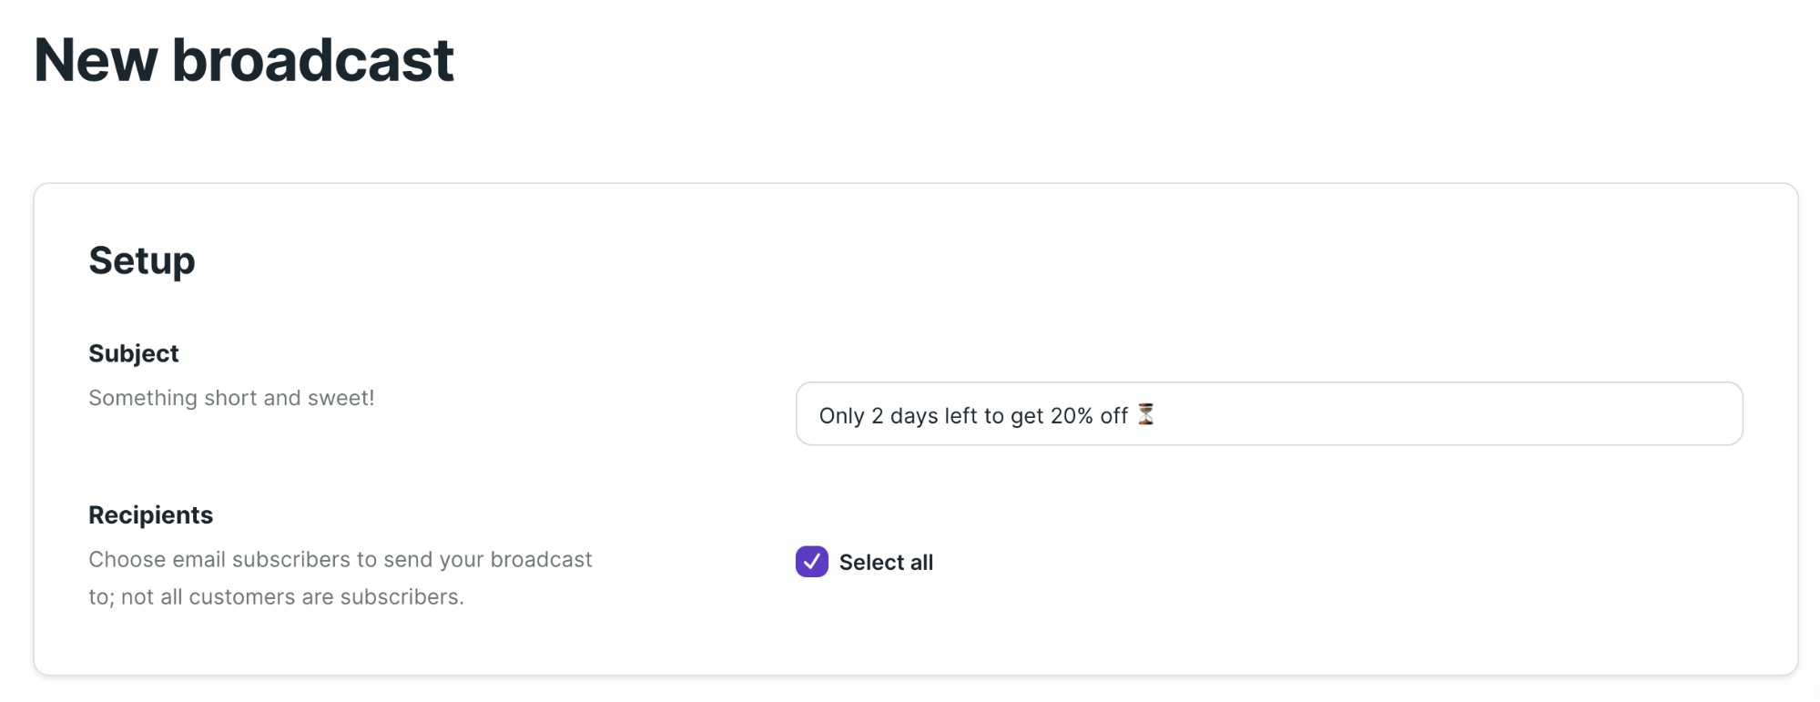Image resolution: width=1820 pixels, height=702 pixels.
Task: Focus the Subject input field
Action: point(1269,414)
